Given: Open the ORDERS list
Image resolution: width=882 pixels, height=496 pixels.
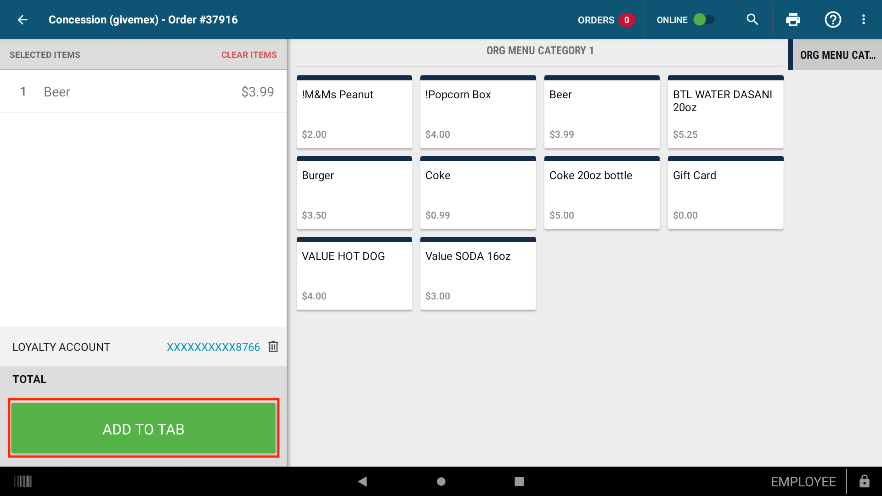Looking at the screenshot, I should [x=606, y=20].
